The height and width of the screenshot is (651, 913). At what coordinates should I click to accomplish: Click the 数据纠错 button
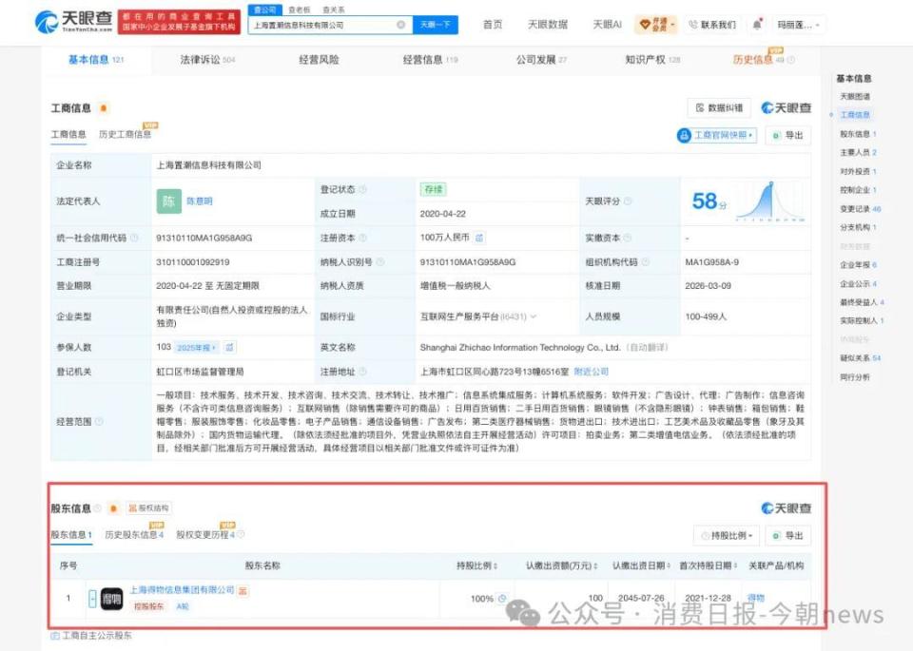pyautogui.click(x=720, y=108)
